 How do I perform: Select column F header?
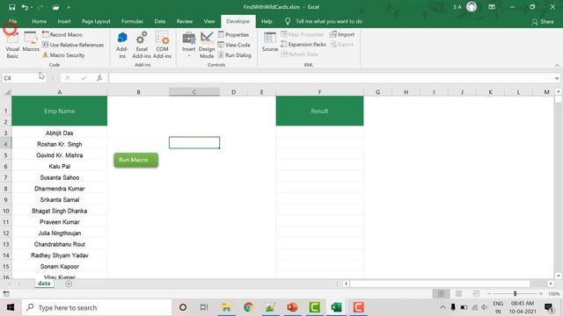coord(319,92)
